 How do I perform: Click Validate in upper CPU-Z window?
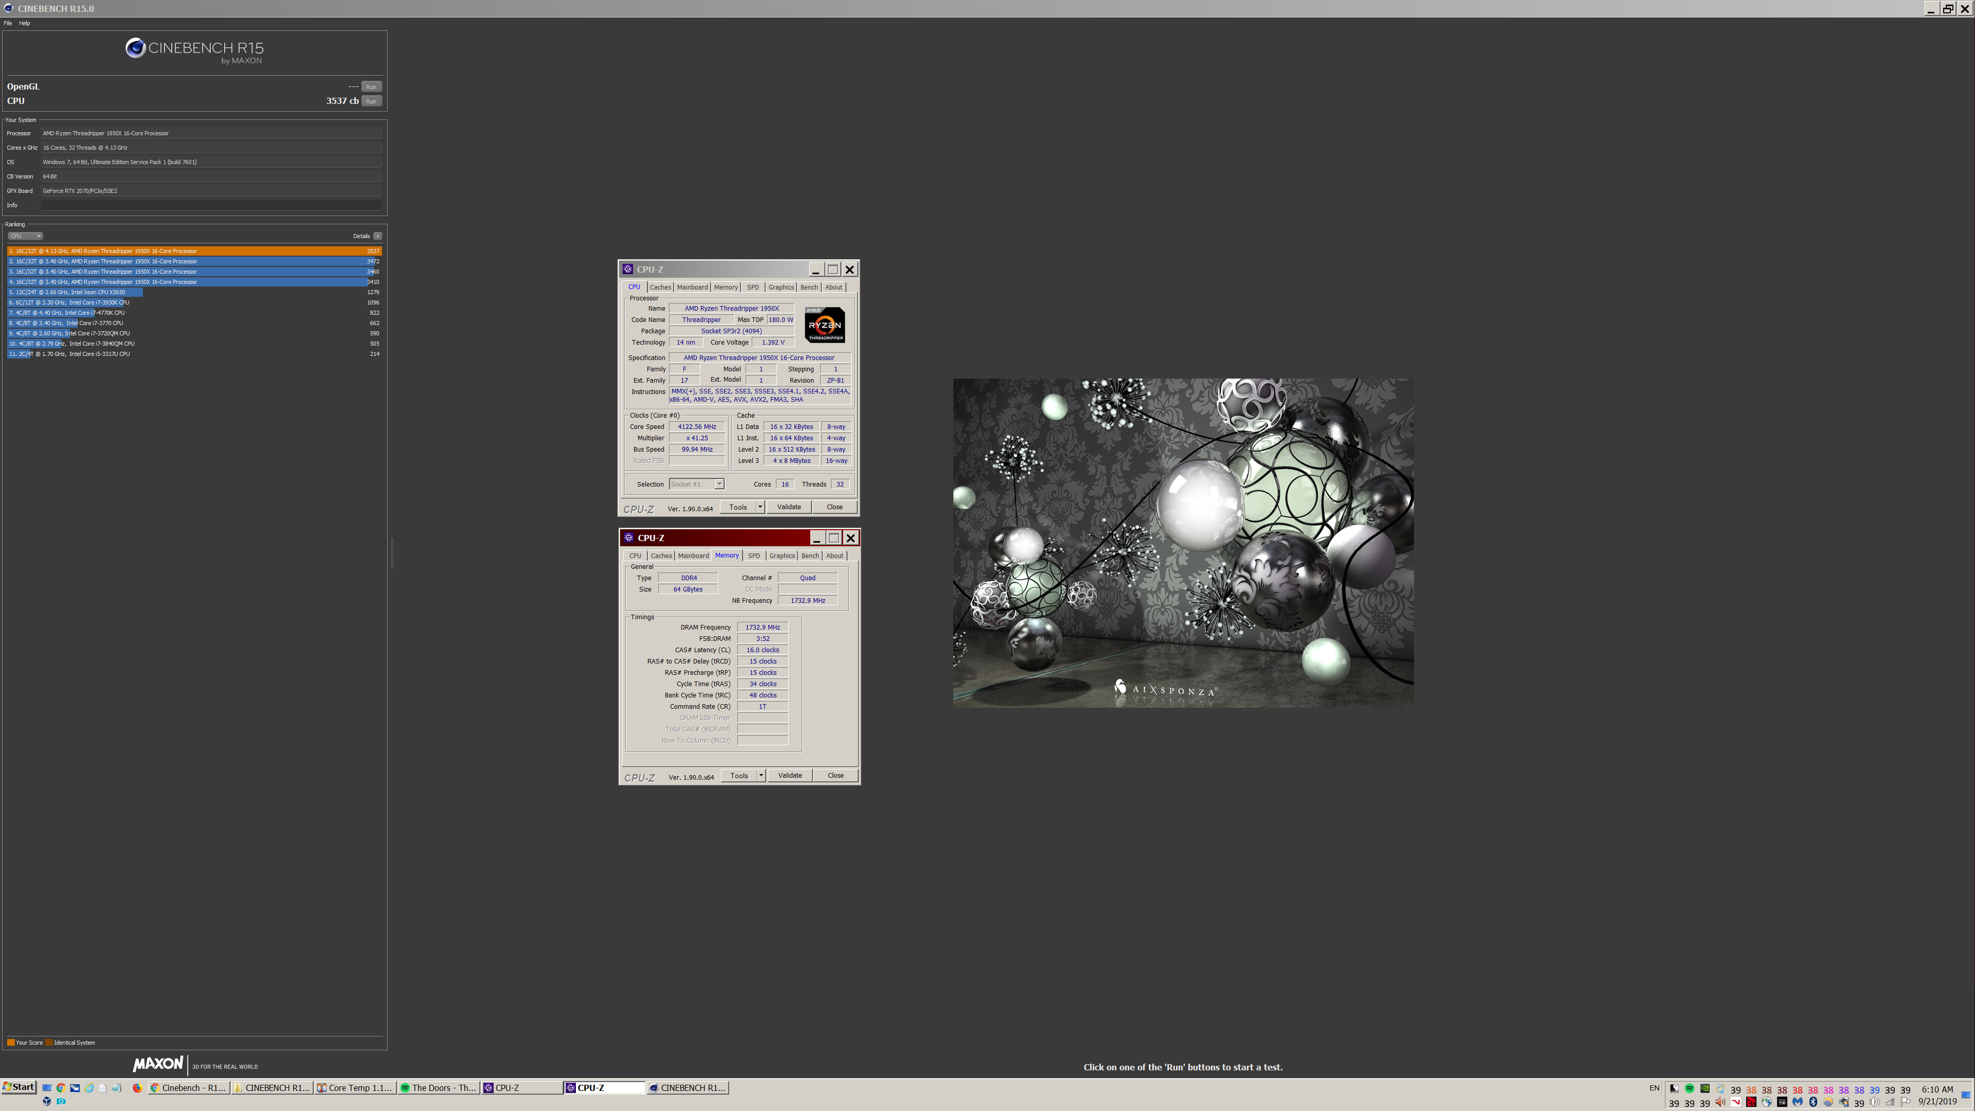(x=789, y=507)
